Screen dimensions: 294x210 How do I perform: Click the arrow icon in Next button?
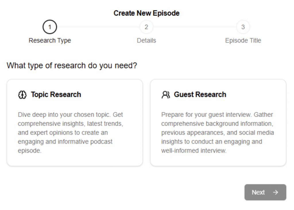[276, 192]
